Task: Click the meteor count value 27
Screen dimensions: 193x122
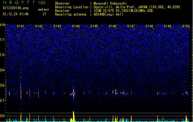Action: pos(44,14)
